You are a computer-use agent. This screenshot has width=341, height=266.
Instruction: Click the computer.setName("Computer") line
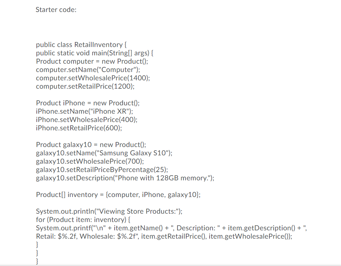tap(88, 70)
